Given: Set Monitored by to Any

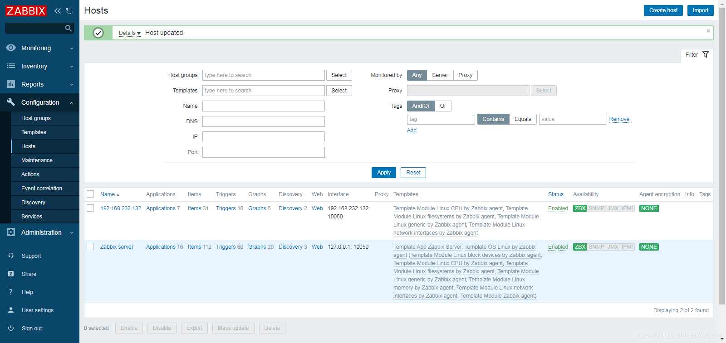Looking at the screenshot, I should [417, 75].
